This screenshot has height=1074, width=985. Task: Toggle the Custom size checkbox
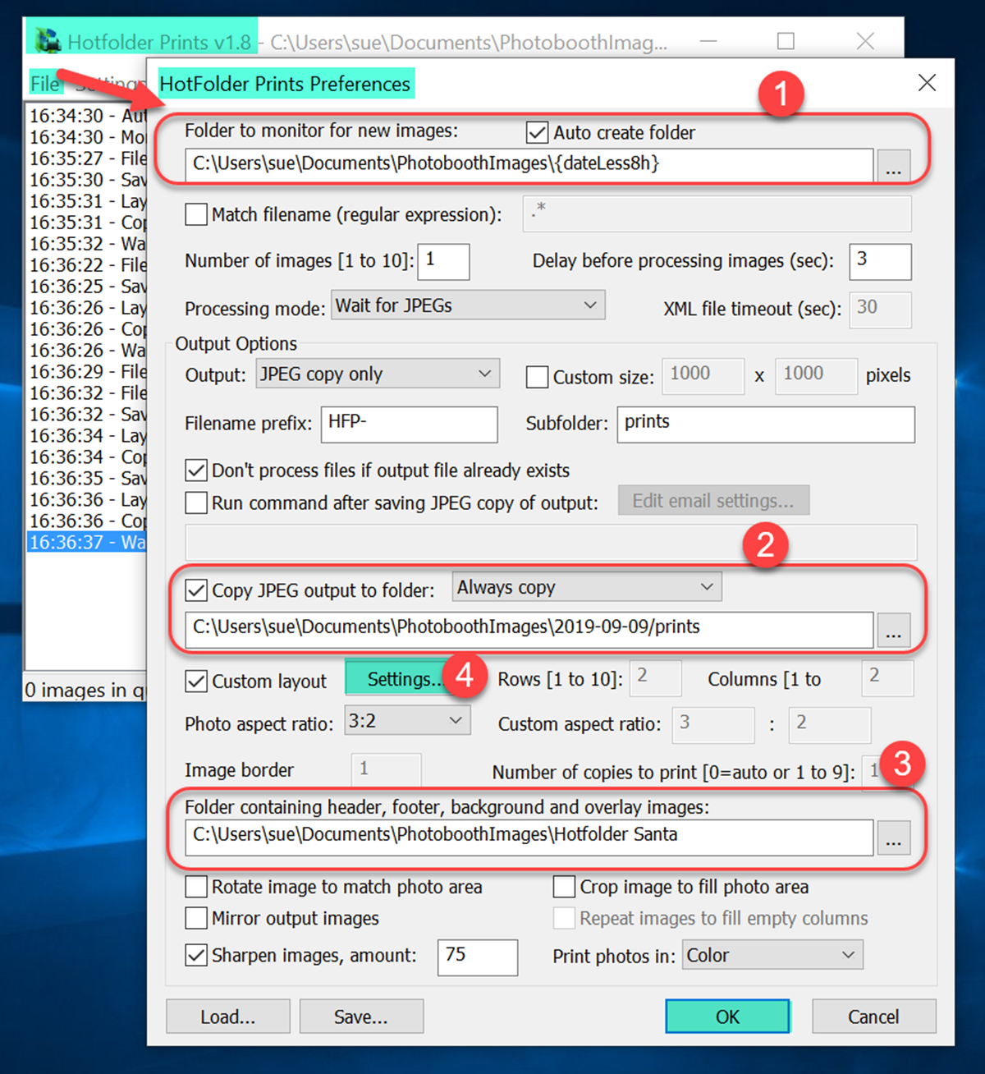(x=538, y=377)
